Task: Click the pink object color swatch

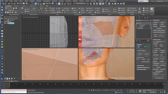Action: pyautogui.click(x=150, y=20)
